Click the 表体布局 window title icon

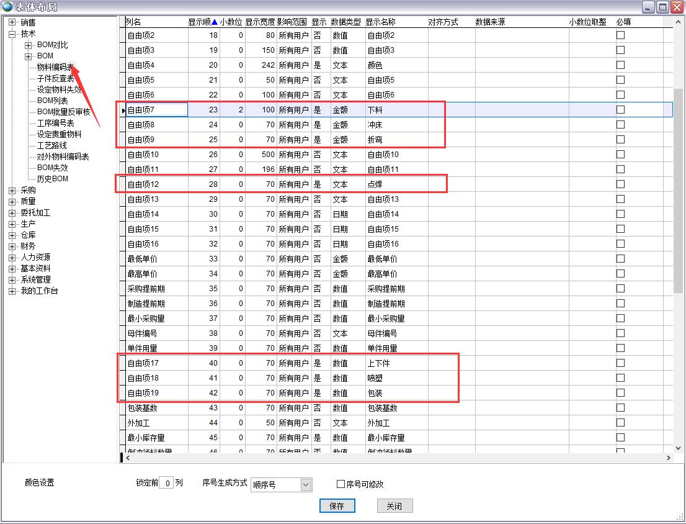(x=7, y=7)
